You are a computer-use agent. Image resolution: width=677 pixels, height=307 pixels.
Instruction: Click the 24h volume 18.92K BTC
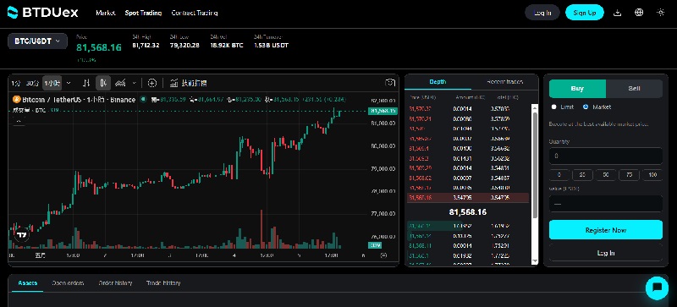point(227,45)
